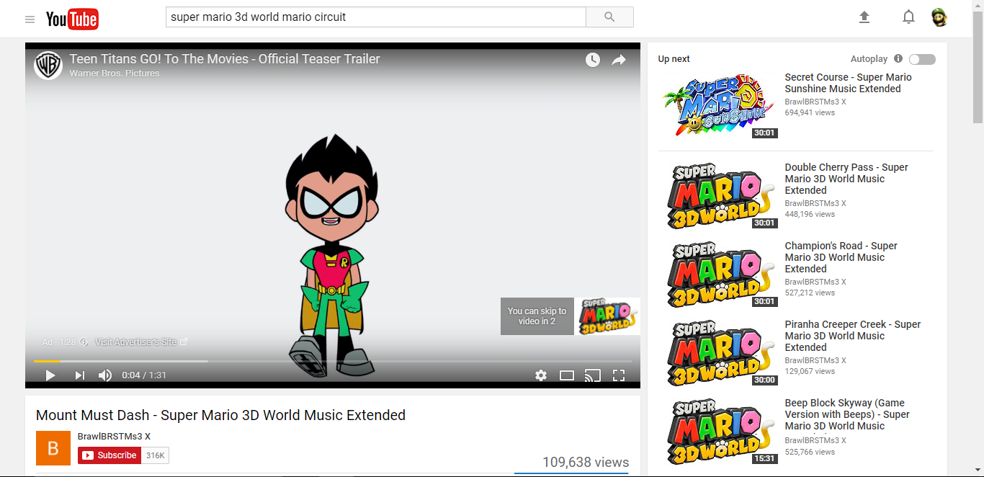The height and width of the screenshot is (477, 984).
Task: Open Piranha Creeper Creek thumbnail
Action: [720, 352]
